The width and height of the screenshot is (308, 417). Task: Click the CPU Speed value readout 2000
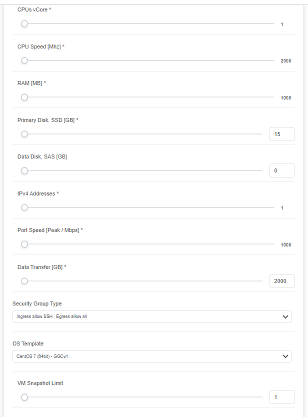(285, 61)
